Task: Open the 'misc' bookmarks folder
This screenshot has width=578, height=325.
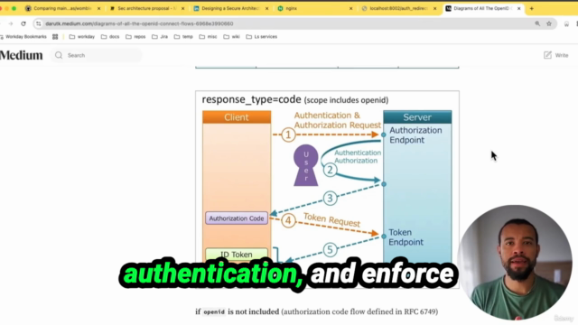Action: tap(208, 37)
